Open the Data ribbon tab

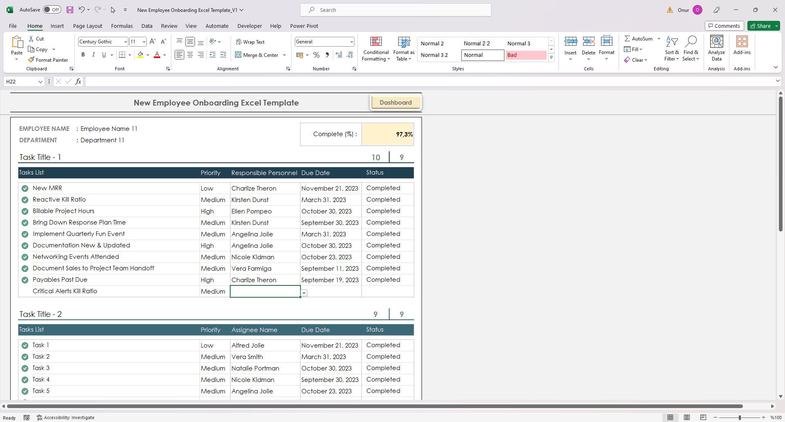coord(147,26)
